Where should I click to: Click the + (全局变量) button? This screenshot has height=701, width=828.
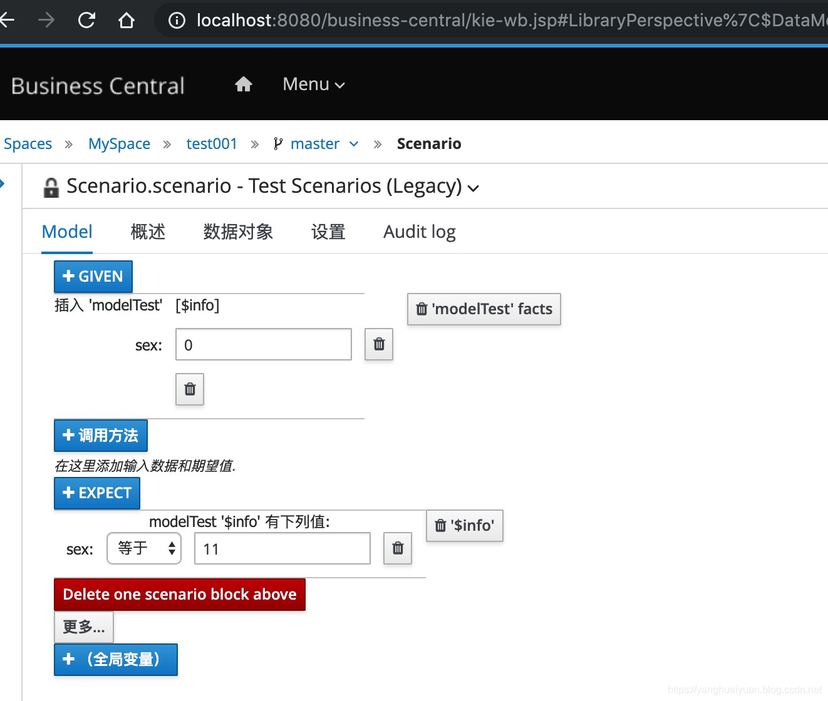[116, 660]
